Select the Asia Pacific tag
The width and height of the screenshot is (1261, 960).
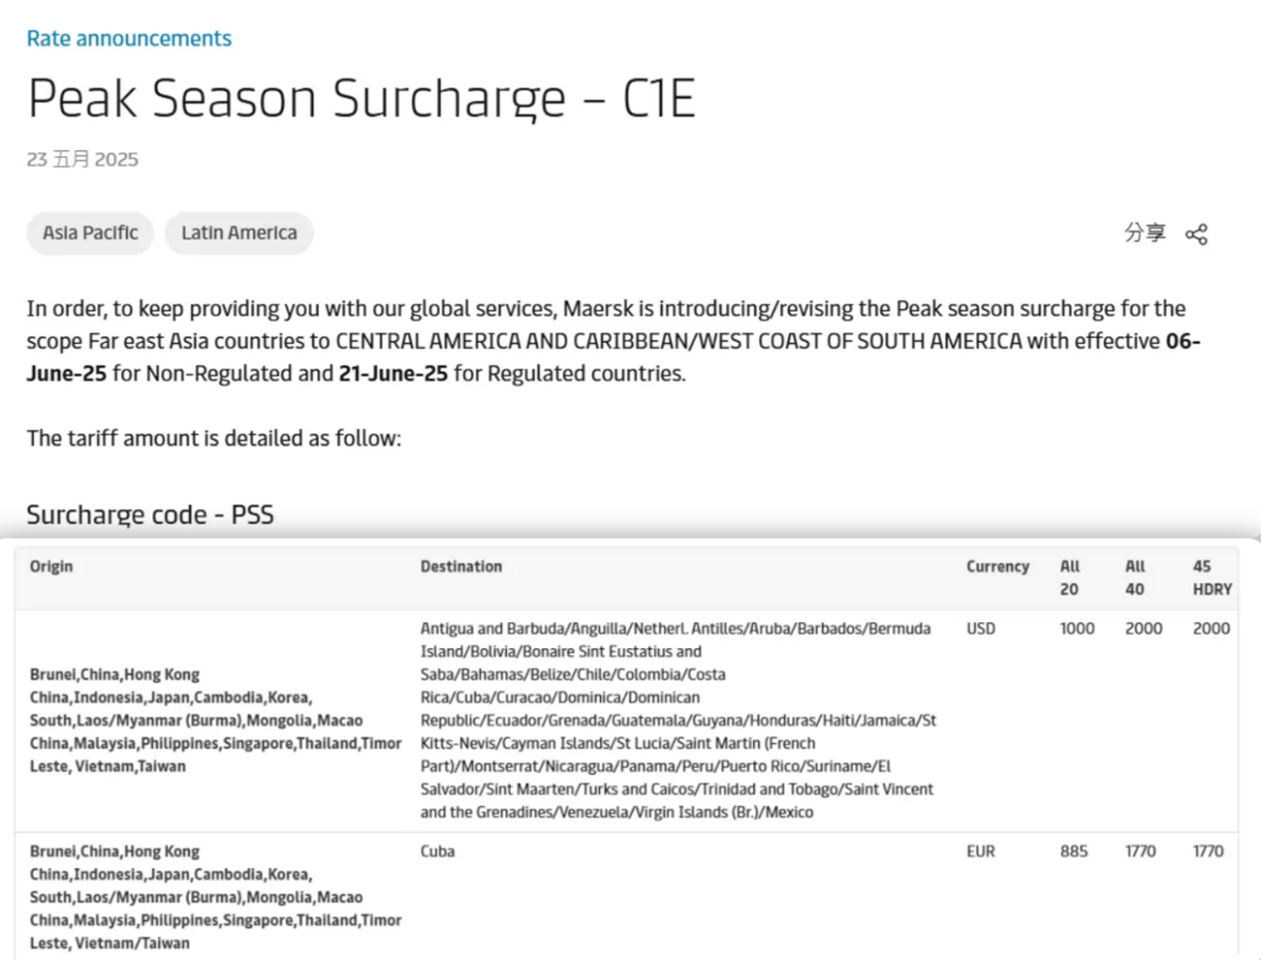tap(90, 233)
